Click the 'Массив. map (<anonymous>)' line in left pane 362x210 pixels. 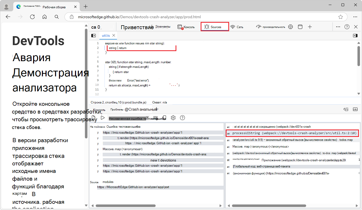tap(123, 149)
